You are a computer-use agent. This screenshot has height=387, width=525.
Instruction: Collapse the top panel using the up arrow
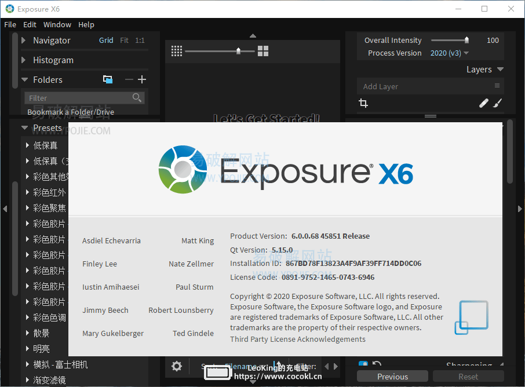[253, 35]
